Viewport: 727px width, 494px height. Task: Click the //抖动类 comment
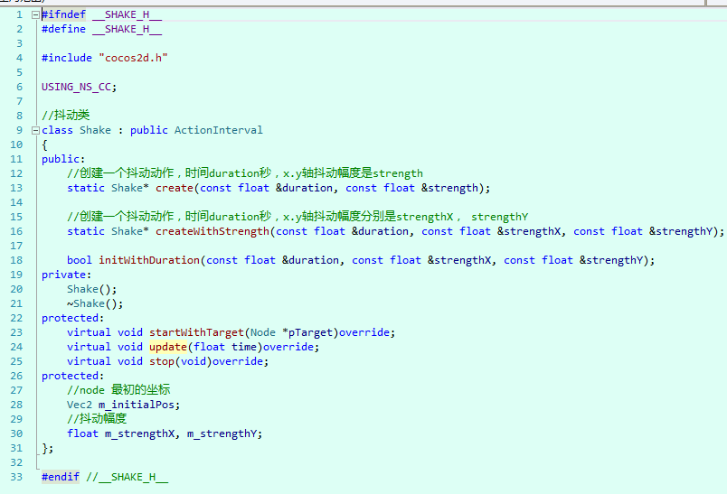[65, 116]
